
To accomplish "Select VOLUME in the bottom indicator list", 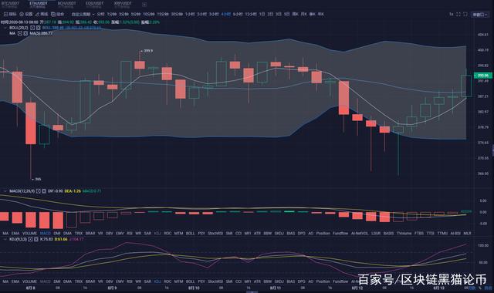I will tap(29, 281).
